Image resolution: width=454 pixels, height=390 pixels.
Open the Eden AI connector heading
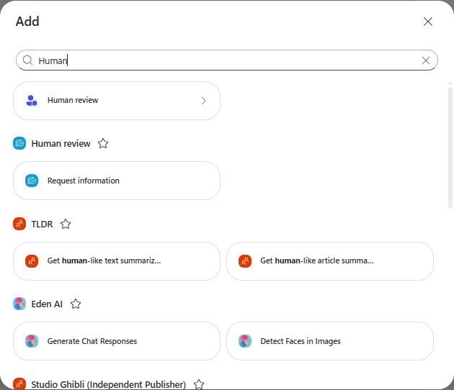click(x=47, y=304)
